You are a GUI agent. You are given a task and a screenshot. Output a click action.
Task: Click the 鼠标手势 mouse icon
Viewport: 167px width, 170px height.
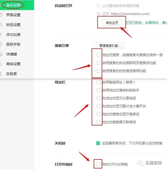(x=1, y=44)
